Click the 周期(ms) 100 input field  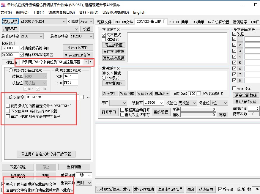pos(192,94)
